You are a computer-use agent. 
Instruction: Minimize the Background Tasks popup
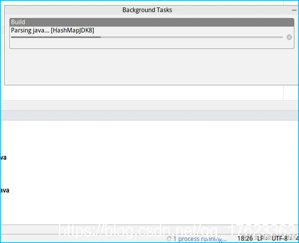pyautogui.click(x=294, y=10)
